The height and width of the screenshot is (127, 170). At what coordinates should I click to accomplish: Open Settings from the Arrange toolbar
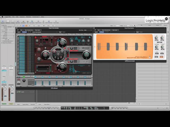point(13,22)
